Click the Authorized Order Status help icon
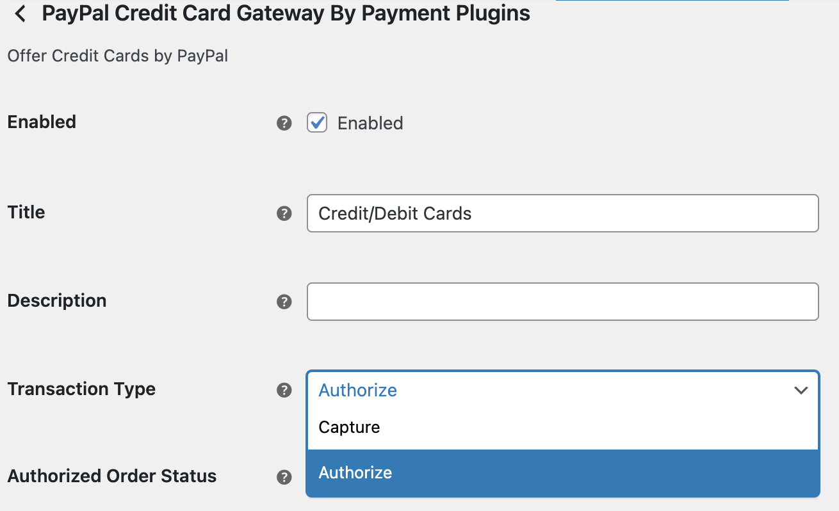Viewport: 839px width, 511px height. (284, 477)
